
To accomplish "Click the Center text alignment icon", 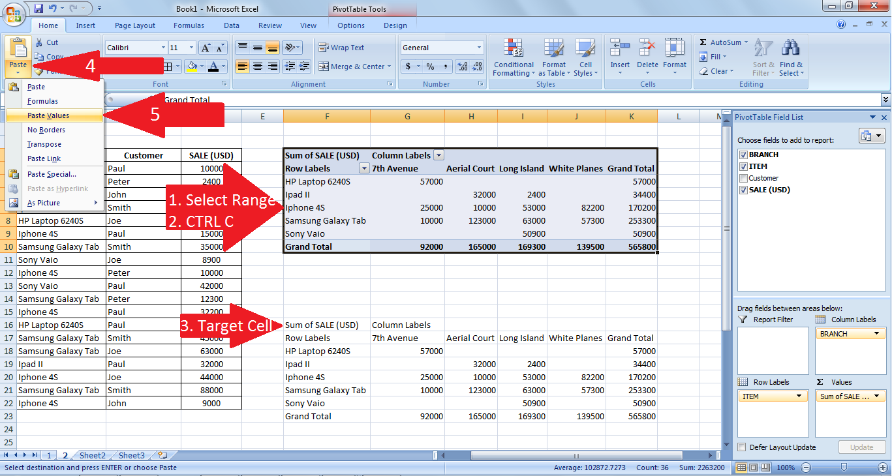I will point(257,67).
